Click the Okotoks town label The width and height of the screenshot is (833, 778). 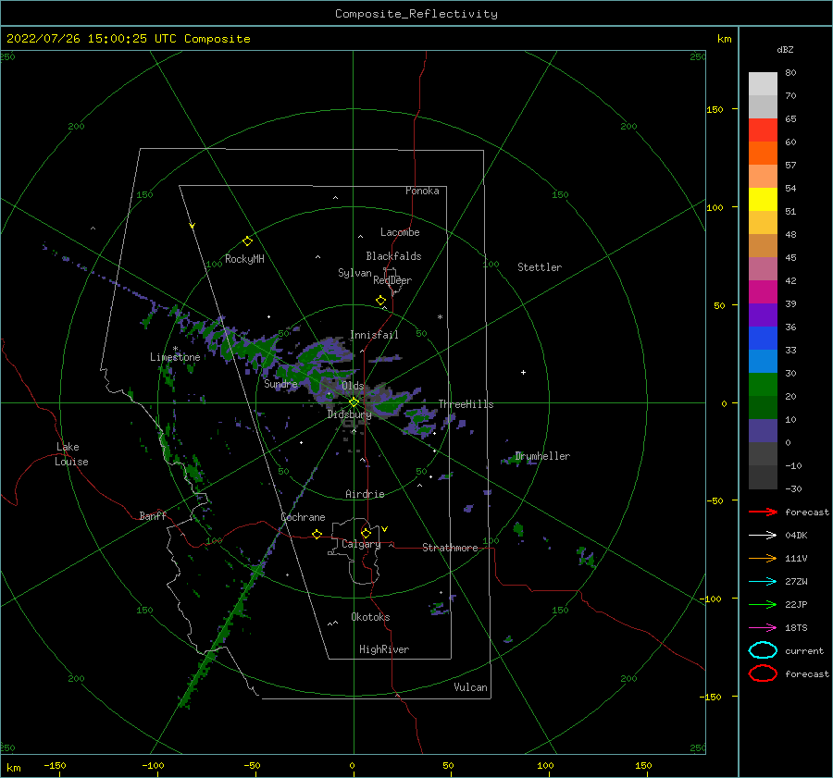tap(370, 617)
